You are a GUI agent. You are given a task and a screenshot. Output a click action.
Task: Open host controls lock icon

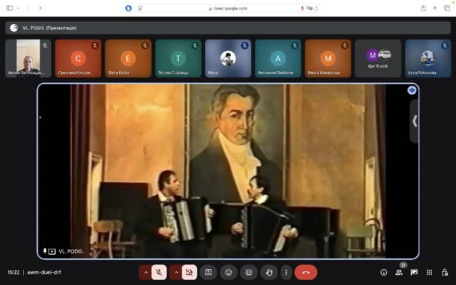(x=445, y=273)
